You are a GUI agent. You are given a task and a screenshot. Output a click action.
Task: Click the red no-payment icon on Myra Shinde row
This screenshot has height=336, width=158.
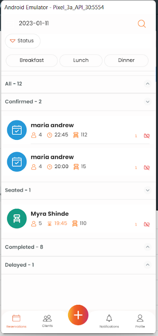pyautogui.click(x=147, y=224)
